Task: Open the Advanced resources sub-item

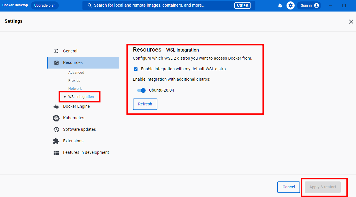Action: 76,73
